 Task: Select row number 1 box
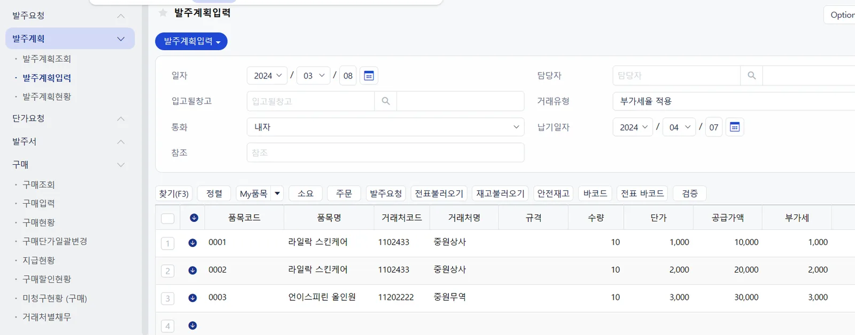point(168,244)
